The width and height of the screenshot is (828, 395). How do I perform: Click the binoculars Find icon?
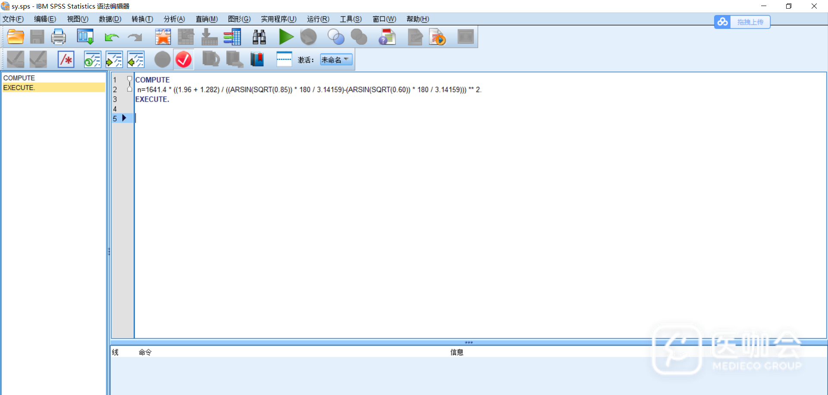tap(259, 37)
